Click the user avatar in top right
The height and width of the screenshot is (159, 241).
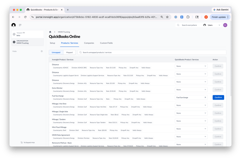coord(225,25)
